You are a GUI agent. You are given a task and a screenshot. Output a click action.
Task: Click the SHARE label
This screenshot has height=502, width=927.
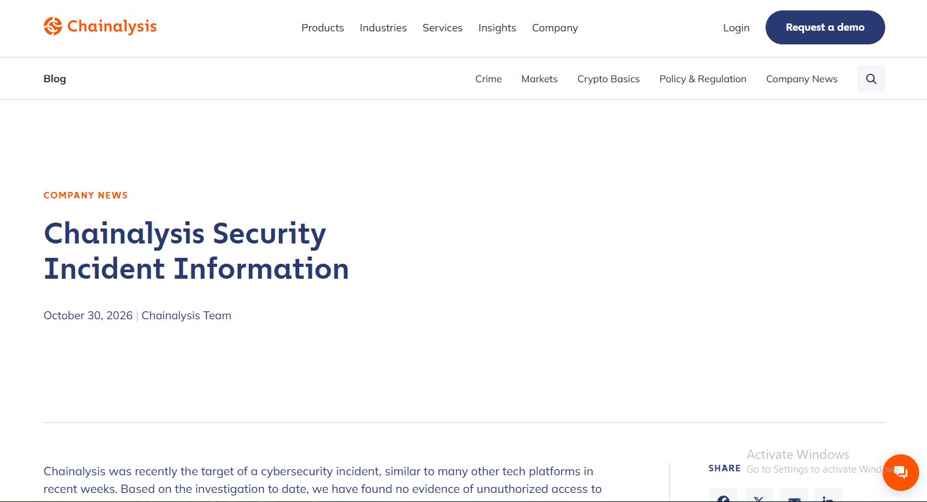pyautogui.click(x=724, y=468)
